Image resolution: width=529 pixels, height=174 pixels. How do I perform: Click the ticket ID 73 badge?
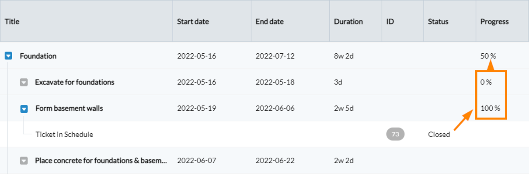(x=395, y=134)
